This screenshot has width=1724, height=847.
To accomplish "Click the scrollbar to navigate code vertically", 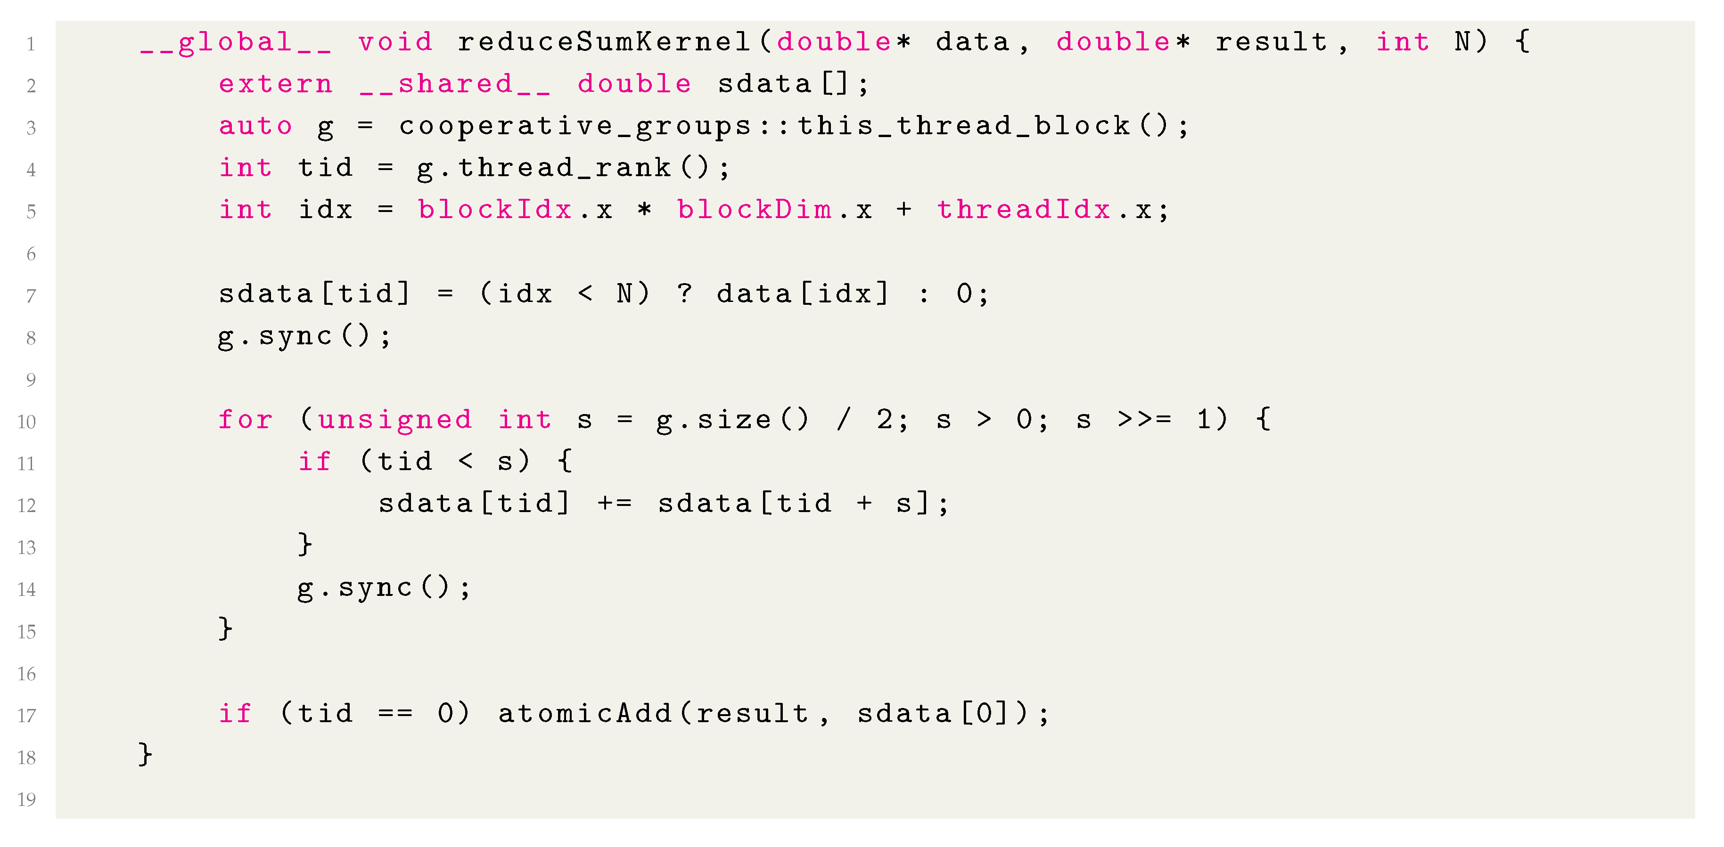I will (1715, 423).
